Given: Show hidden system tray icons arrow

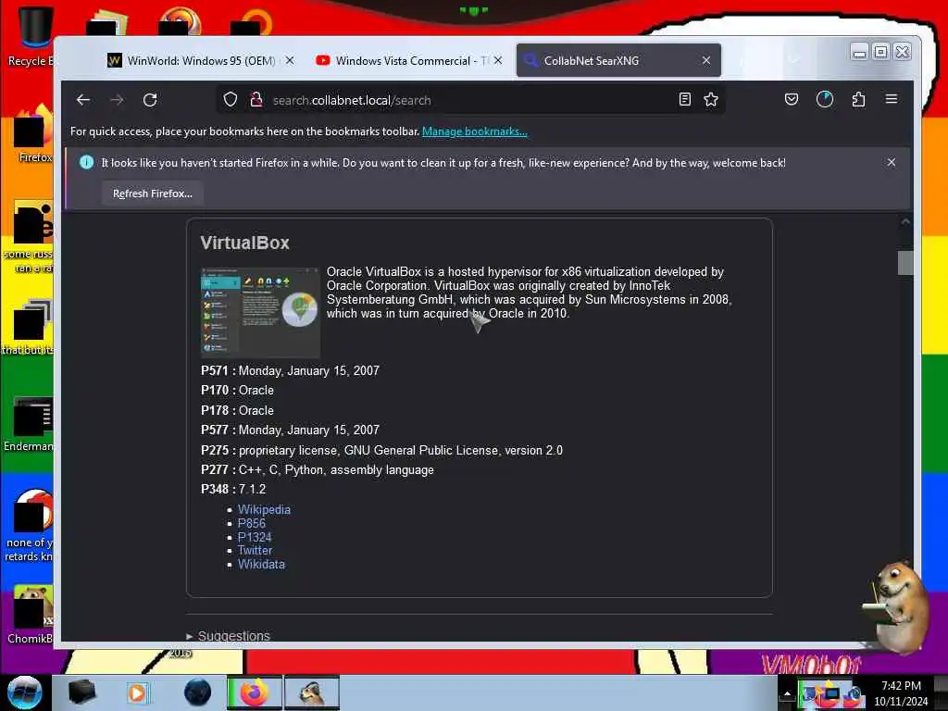Looking at the screenshot, I should tap(787, 694).
